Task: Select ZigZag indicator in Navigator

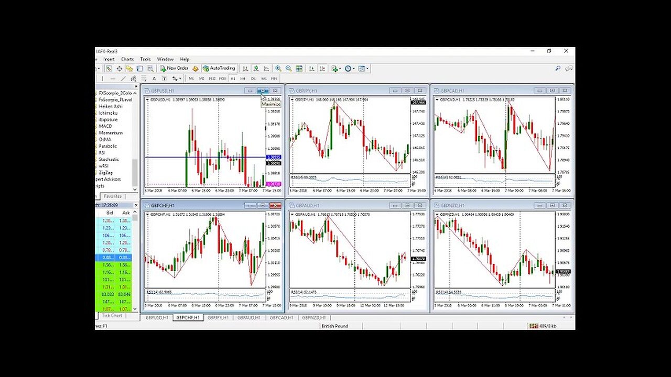Action: pyautogui.click(x=105, y=172)
